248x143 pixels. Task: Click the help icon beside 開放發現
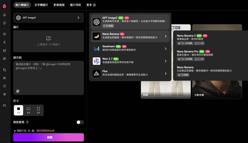[27, 122]
